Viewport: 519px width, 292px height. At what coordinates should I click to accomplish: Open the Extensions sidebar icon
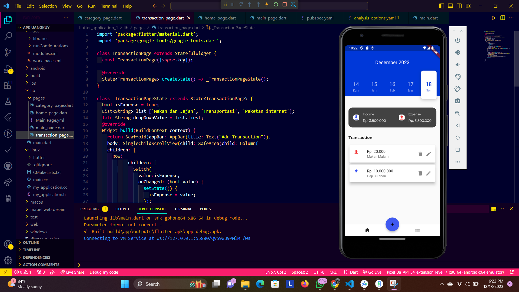[8, 85]
